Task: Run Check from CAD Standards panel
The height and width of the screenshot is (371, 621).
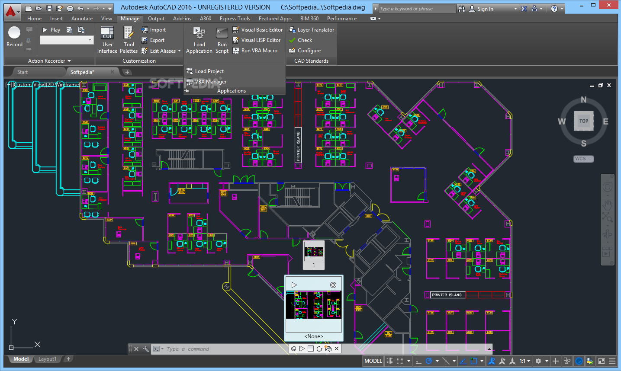Action: [304, 40]
